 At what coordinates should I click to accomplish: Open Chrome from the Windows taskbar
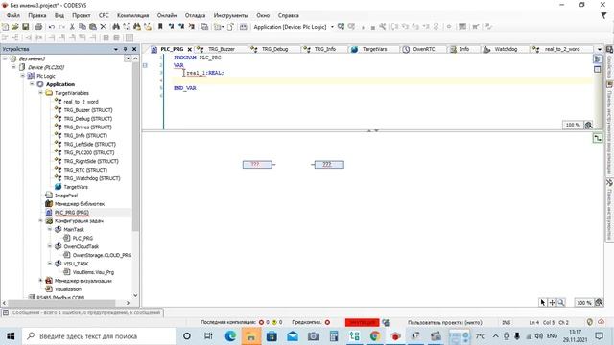(x=375, y=336)
